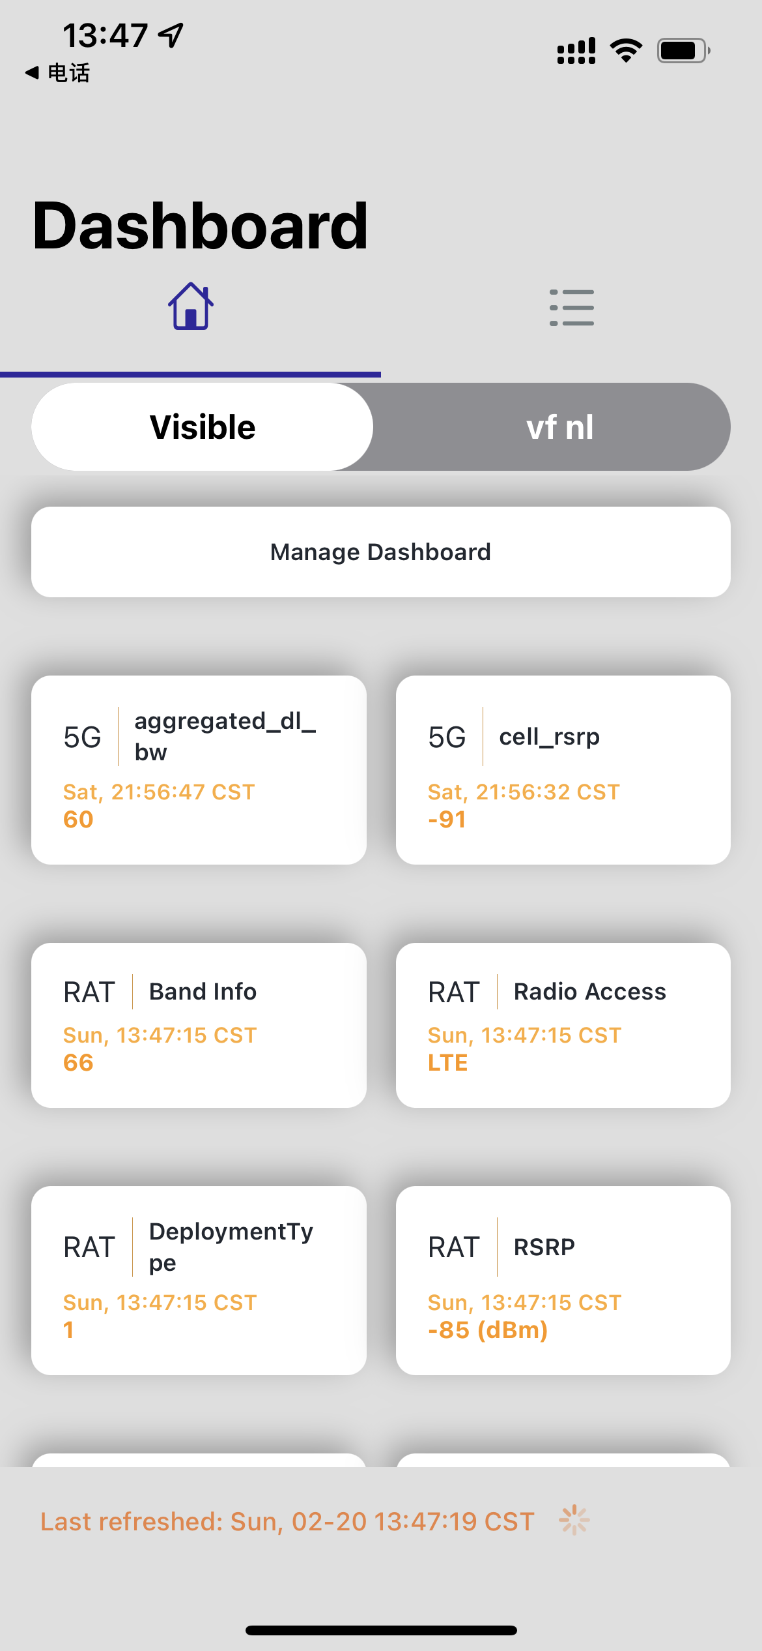
Task: Open the home tab icon
Action: 190,306
